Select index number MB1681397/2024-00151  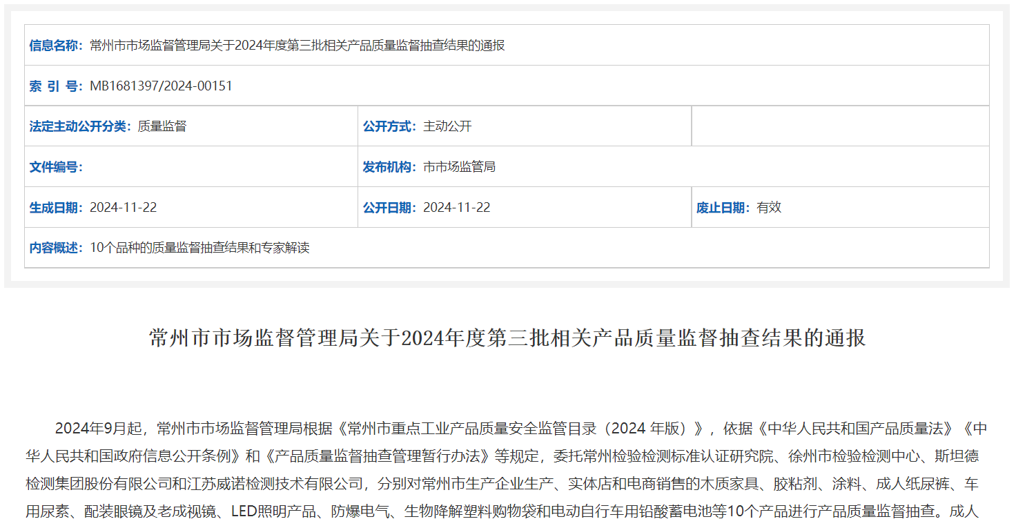[x=161, y=86]
